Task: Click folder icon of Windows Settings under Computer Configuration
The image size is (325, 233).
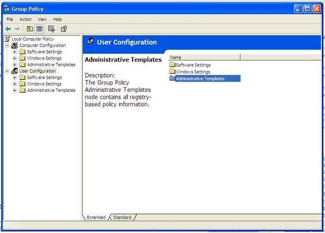Action: click(22, 58)
